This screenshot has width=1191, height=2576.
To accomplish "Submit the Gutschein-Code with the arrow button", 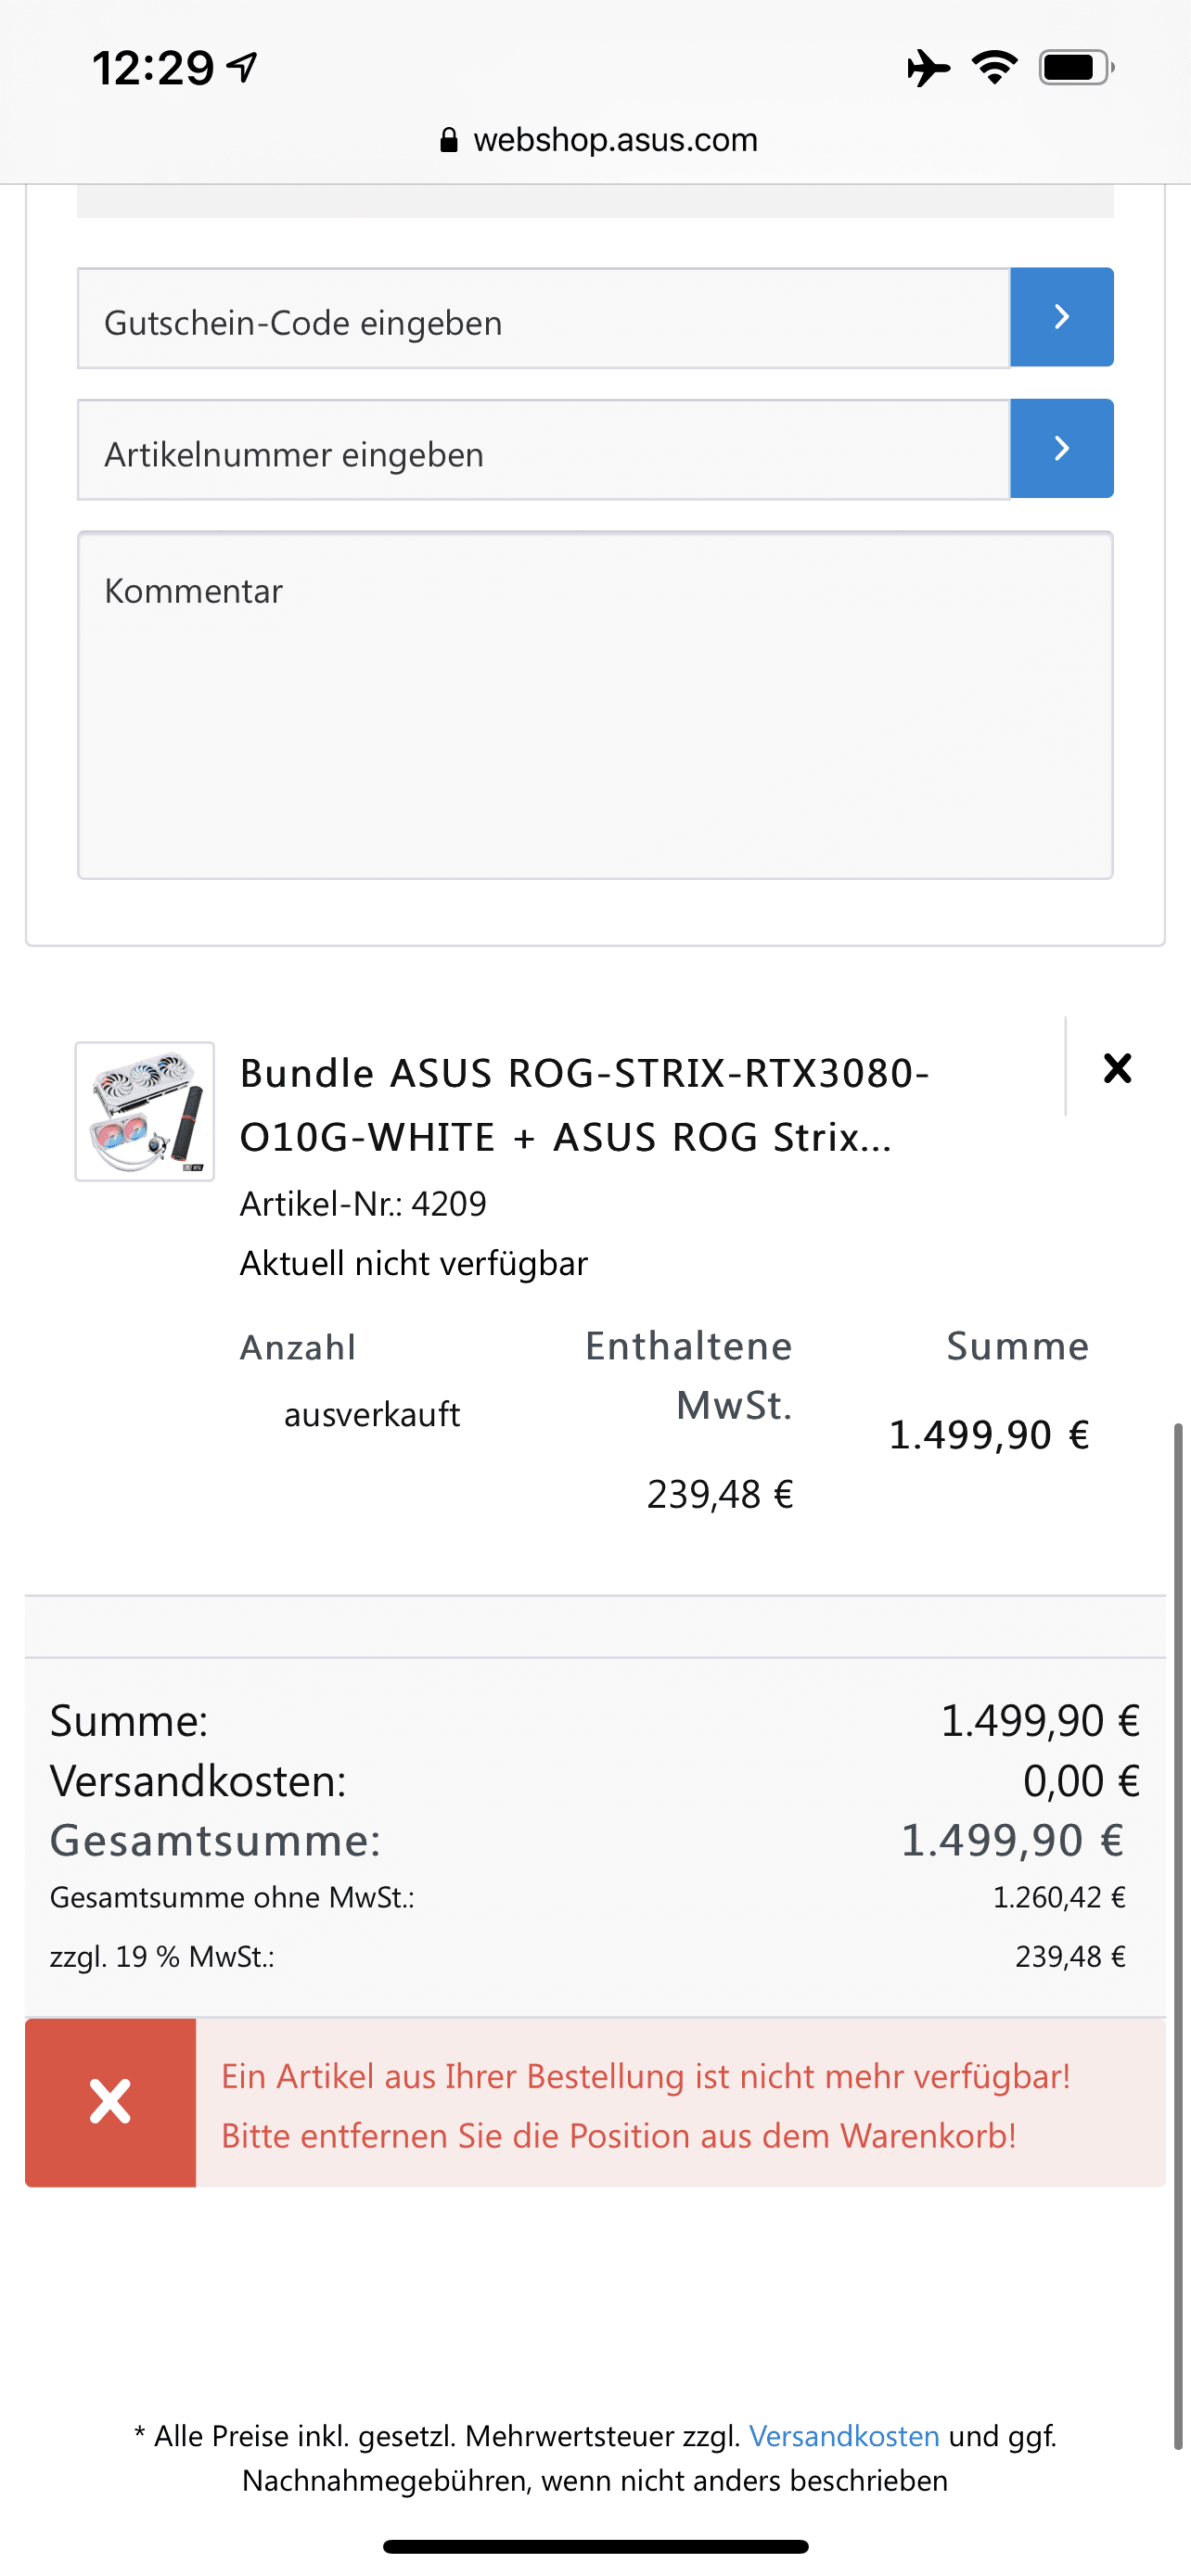I will [1061, 317].
